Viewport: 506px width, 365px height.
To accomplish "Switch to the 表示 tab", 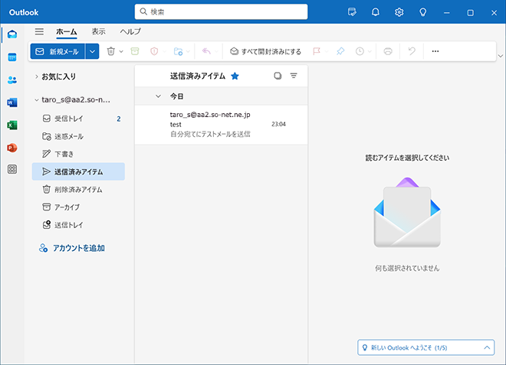I will (98, 31).
